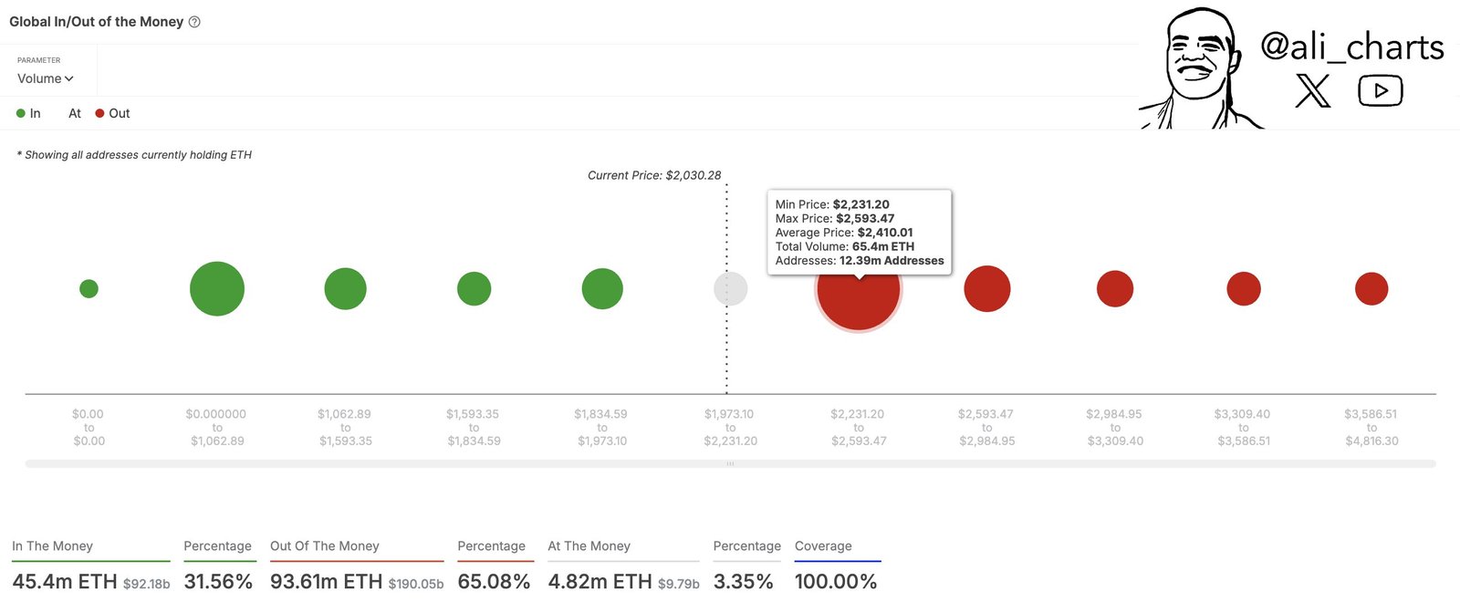Toggle the At legend item

74,113
